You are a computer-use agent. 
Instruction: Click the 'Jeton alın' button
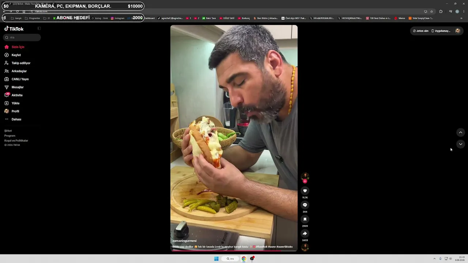421,31
